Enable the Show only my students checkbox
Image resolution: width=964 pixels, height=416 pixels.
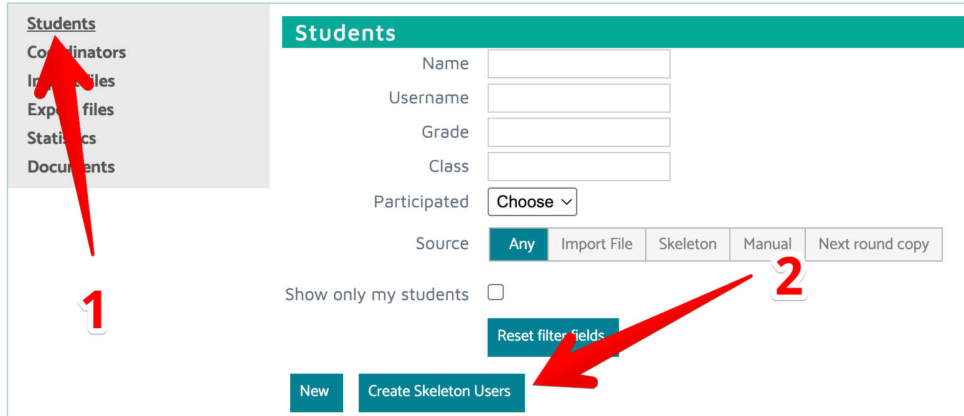pyautogui.click(x=496, y=293)
